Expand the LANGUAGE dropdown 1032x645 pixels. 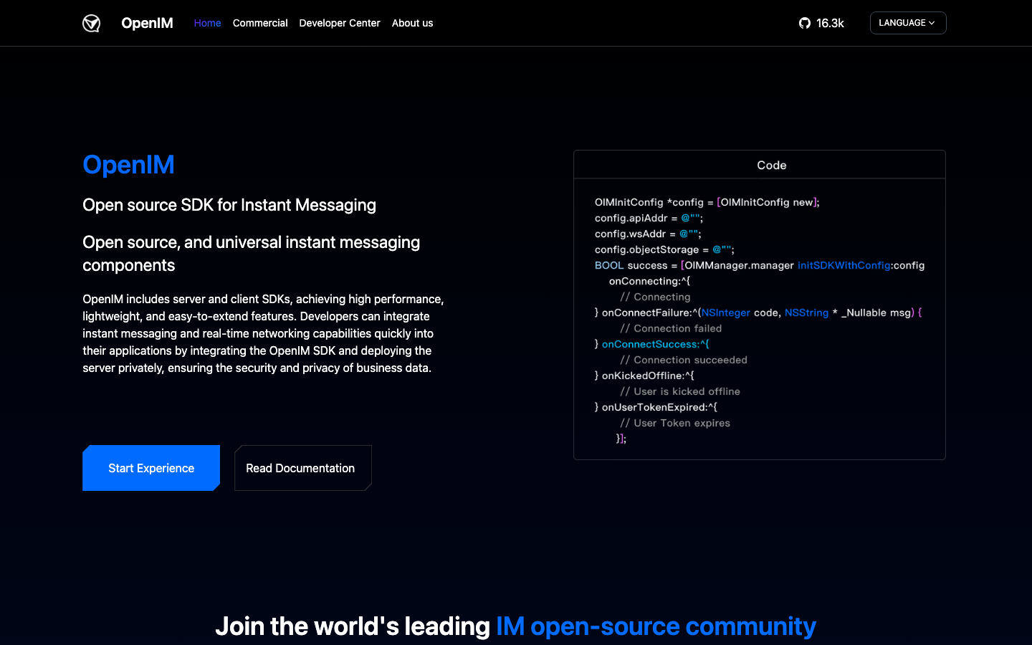pos(908,23)
